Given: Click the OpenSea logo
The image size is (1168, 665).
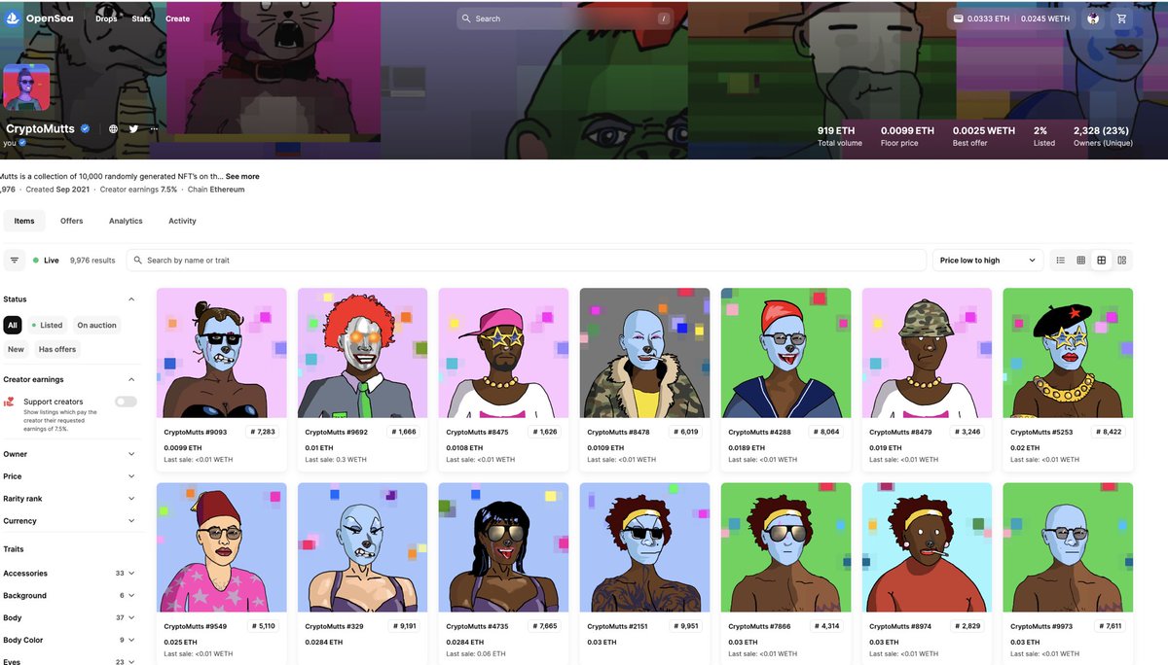Looking at the screenshot, I should 39,18.
